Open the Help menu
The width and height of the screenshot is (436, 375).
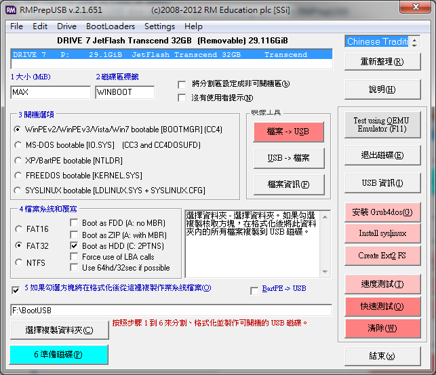point(193,26)
